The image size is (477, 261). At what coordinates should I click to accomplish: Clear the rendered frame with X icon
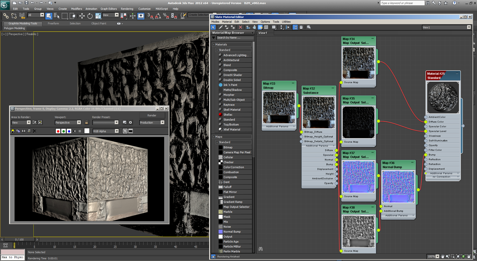point(35,131)
